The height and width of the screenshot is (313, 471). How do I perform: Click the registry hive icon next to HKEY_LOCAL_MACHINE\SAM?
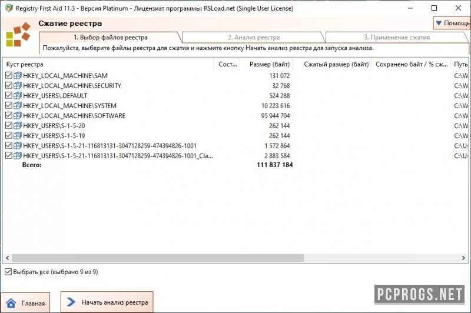tap(18, 76)
